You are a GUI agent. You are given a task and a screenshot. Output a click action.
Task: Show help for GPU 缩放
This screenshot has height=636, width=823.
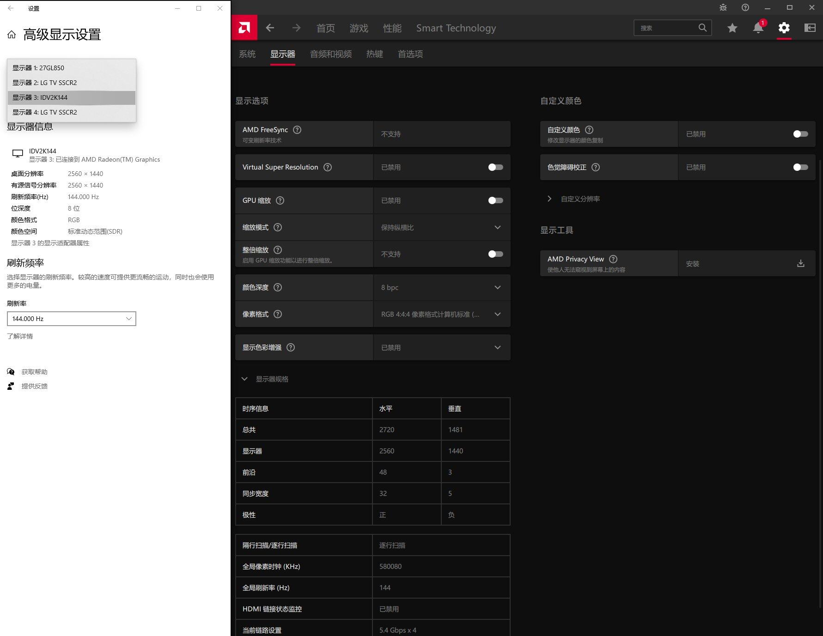click(x=280, y=200)
